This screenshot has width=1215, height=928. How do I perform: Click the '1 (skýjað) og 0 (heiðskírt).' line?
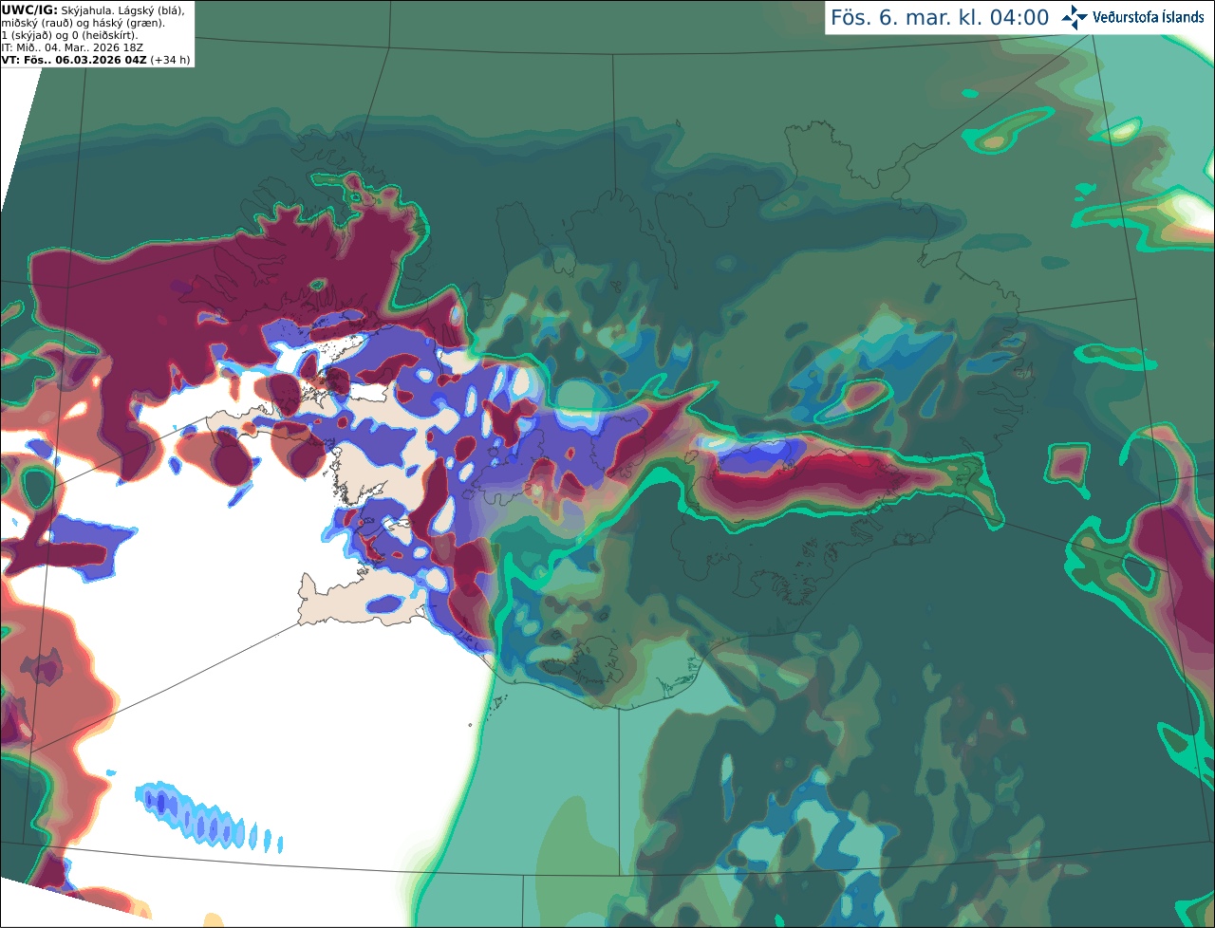[70, 35]
